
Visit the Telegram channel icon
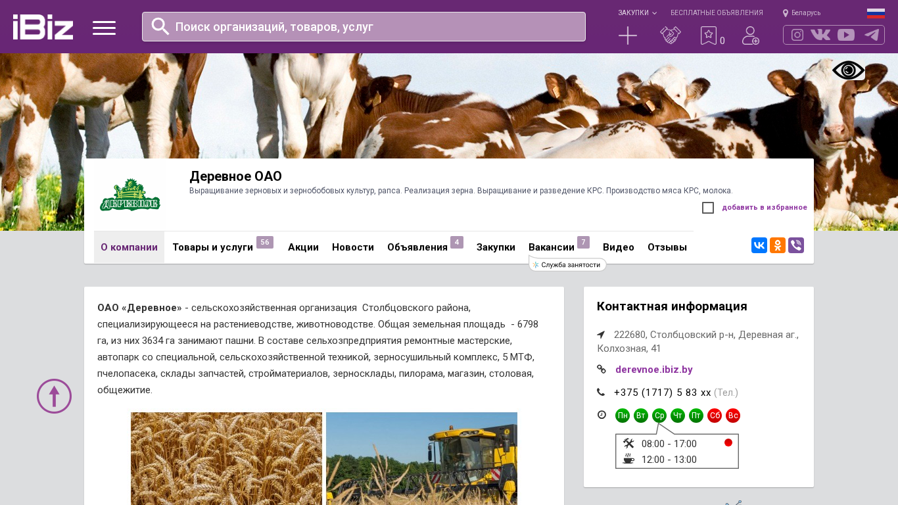[x=872, y=35]
